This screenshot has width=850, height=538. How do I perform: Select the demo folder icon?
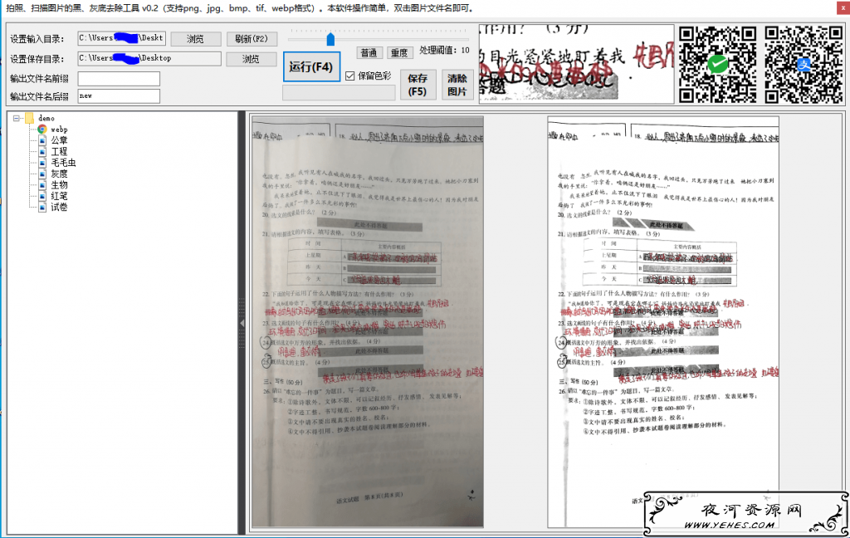[x=29, y=118]
